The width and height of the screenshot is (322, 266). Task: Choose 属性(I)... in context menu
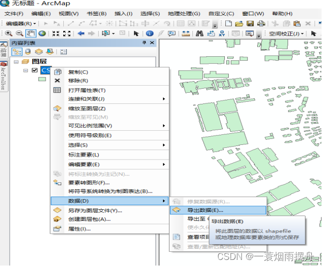tap(110, 229)
